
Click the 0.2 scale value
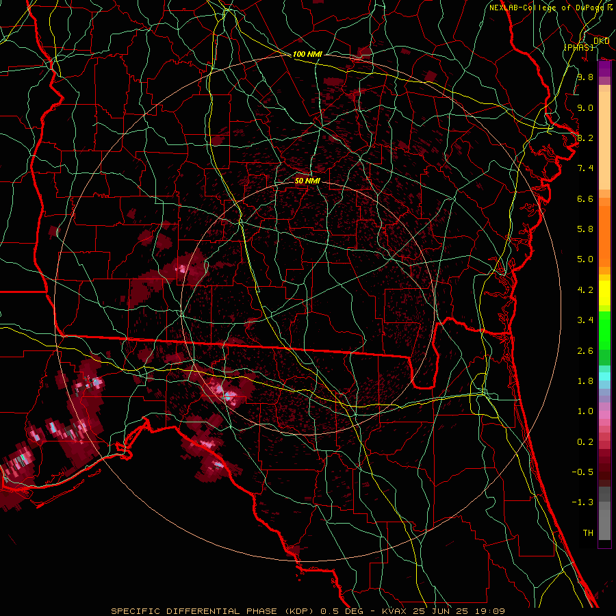click(585, 442)
